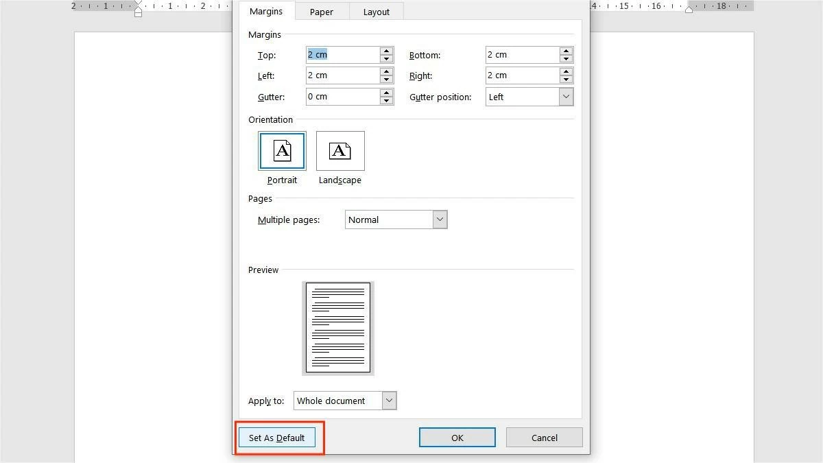Click the document preview thumbnail
This screenshot has height=463, width=823.
pos(337,328)
